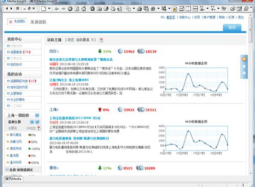
Task: Click 退出 logout link at top right
Action: pyautogui.click(x=241, y=17)
